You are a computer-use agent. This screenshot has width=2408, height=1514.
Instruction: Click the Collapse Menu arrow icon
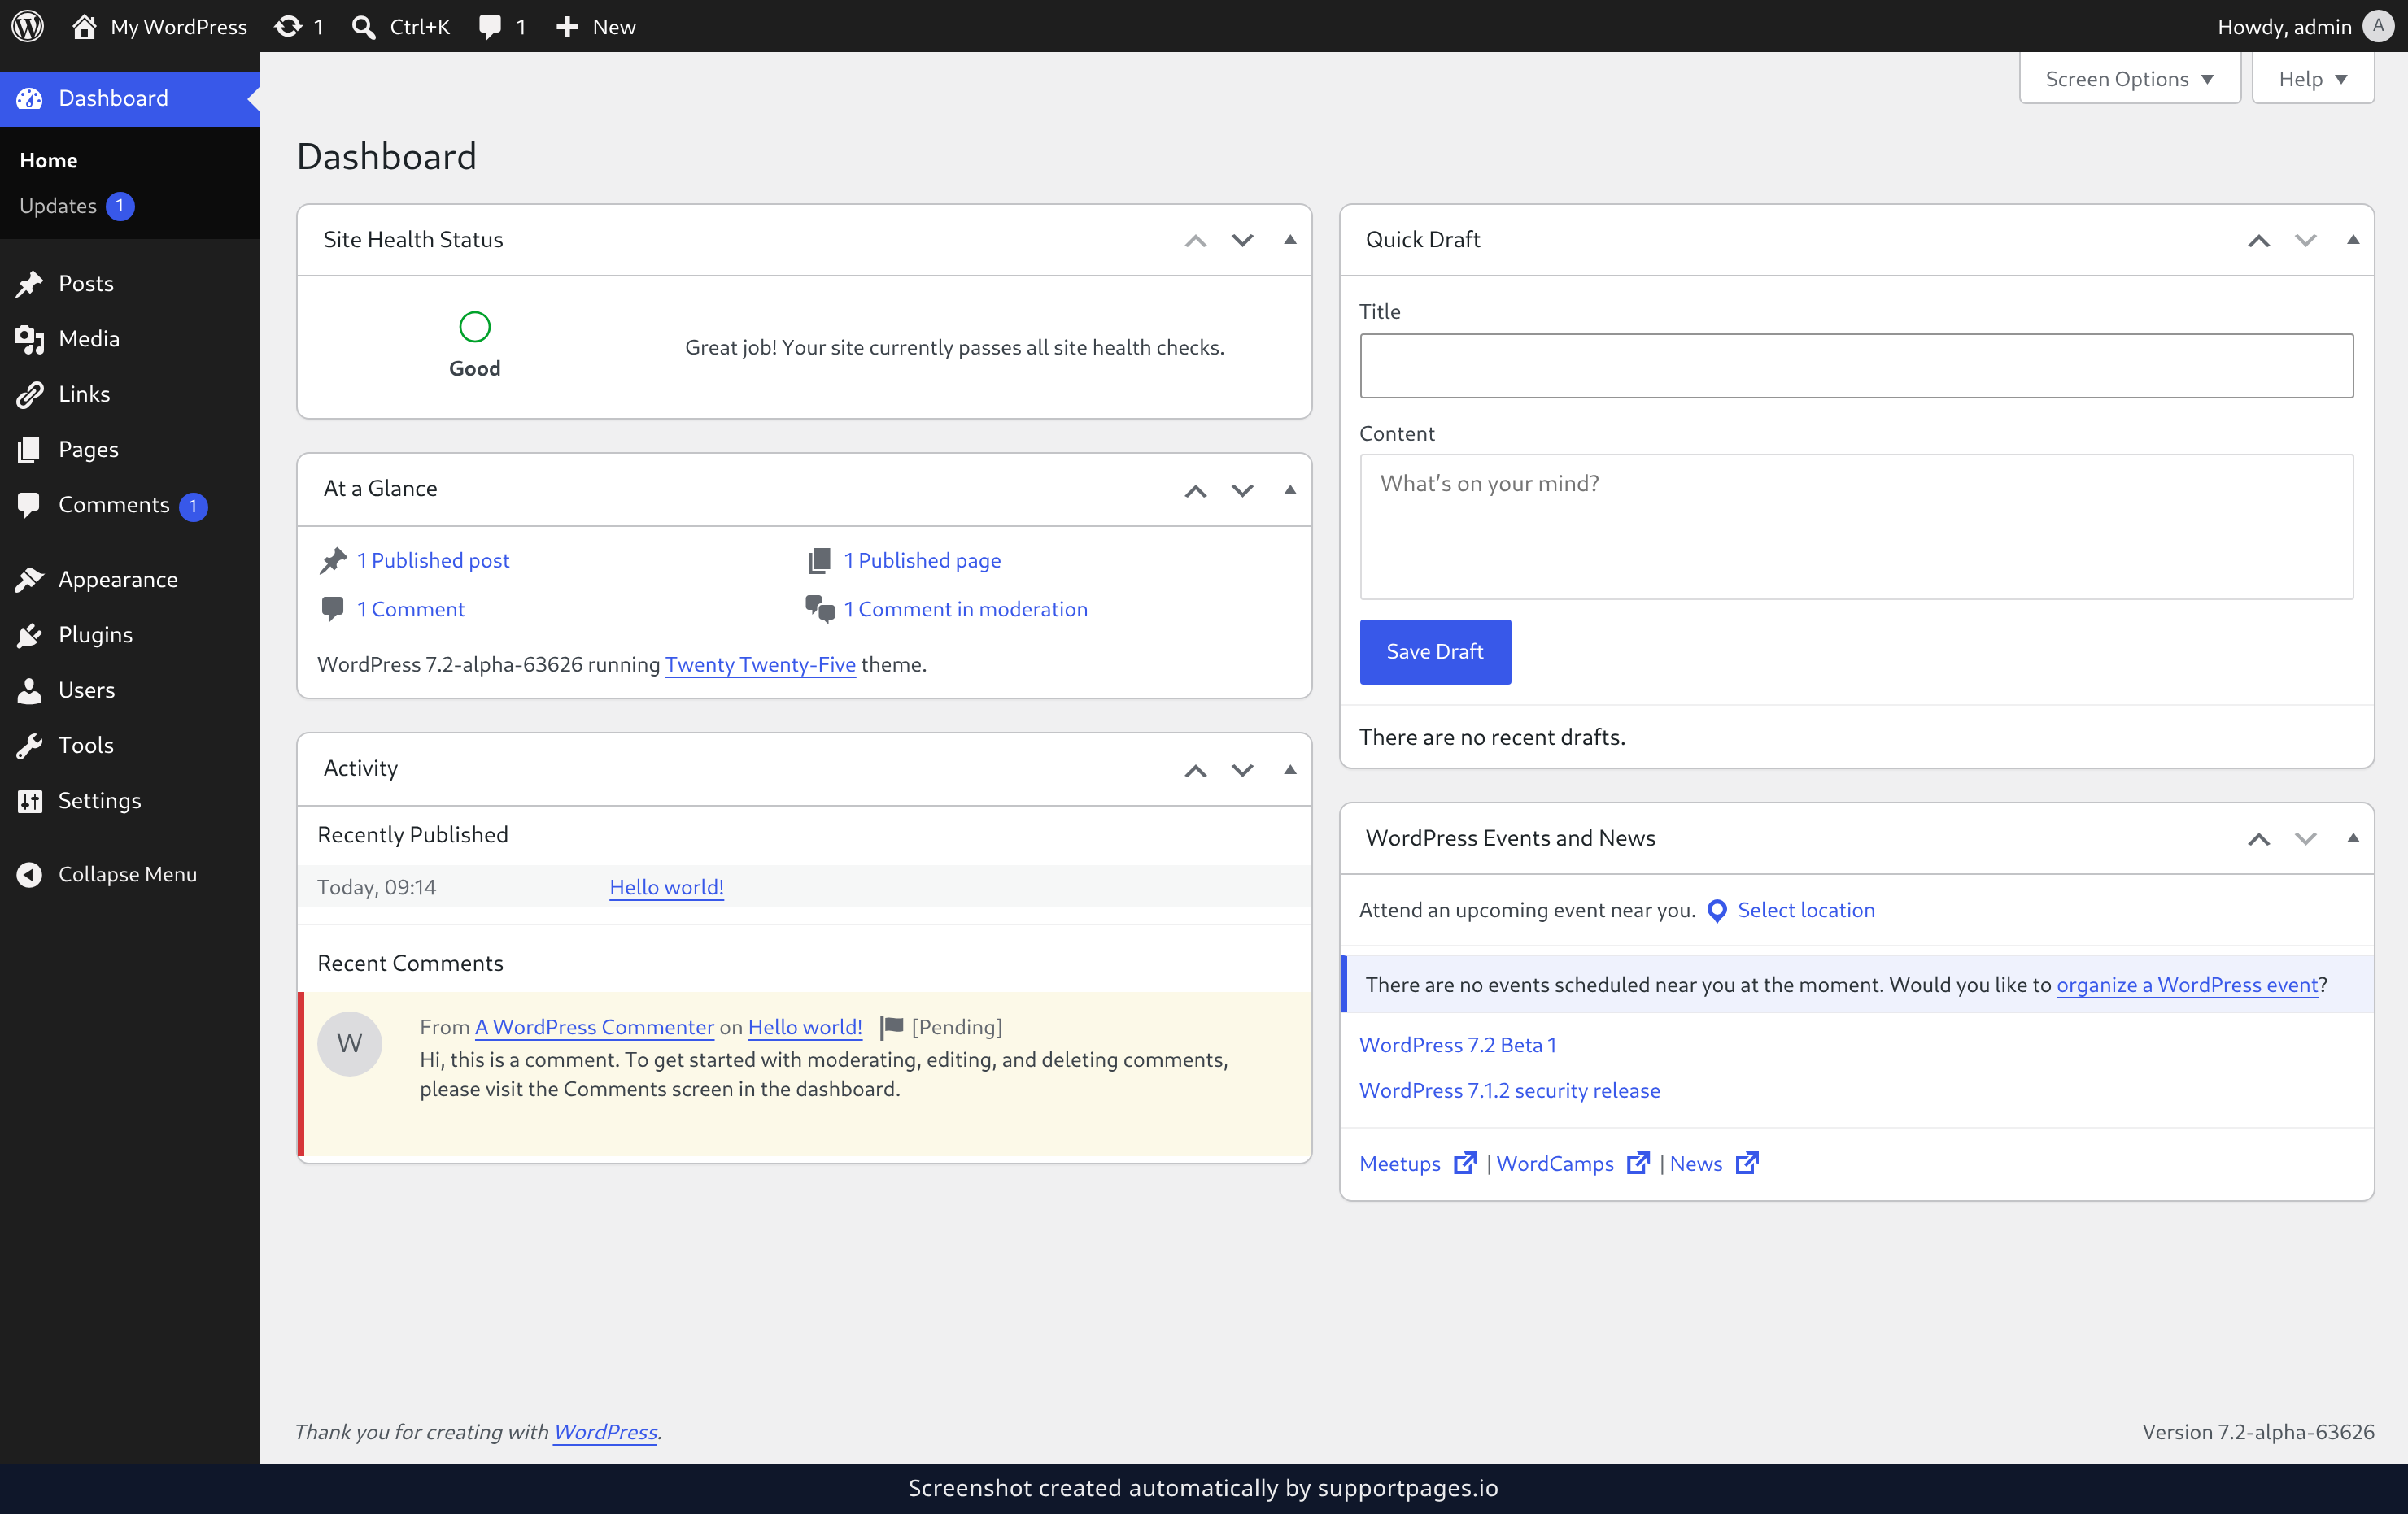click(x=29, y=874)
